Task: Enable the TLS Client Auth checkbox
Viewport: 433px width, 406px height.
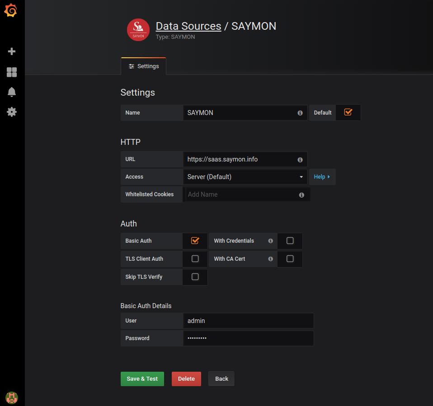Action: tap(195, 258)
